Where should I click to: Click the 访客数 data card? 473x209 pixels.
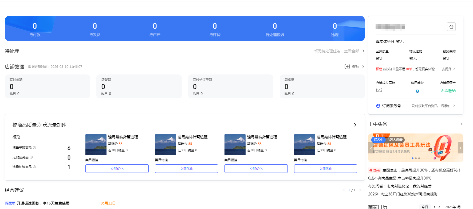[x=139, y=86]
